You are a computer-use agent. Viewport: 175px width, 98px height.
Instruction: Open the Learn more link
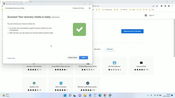(x=11, y=58)
